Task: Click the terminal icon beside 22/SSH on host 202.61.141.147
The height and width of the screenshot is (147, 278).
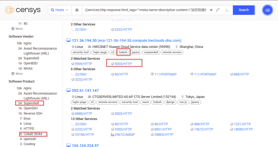Action: click(x=73, y=124)
